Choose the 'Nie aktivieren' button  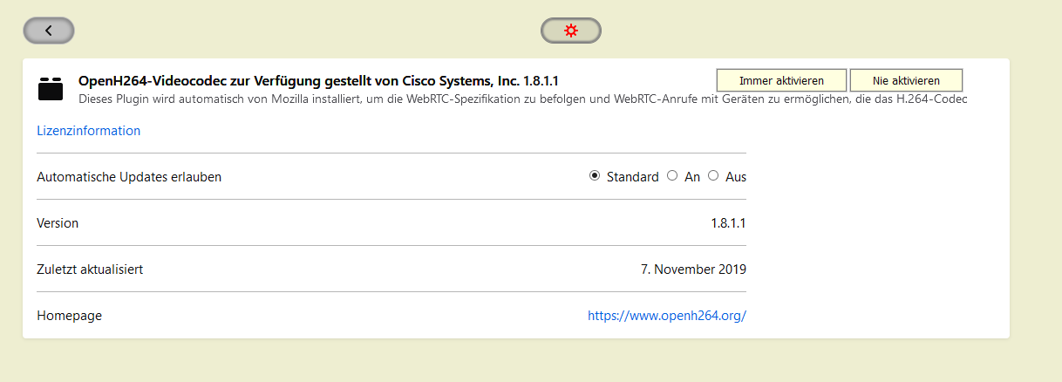coord(906,80)
